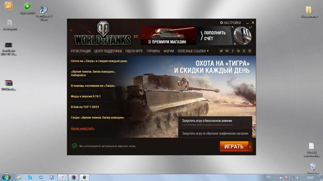Open the volume speaker tray icon
The image size is (323, 181).
coord(298,178)
